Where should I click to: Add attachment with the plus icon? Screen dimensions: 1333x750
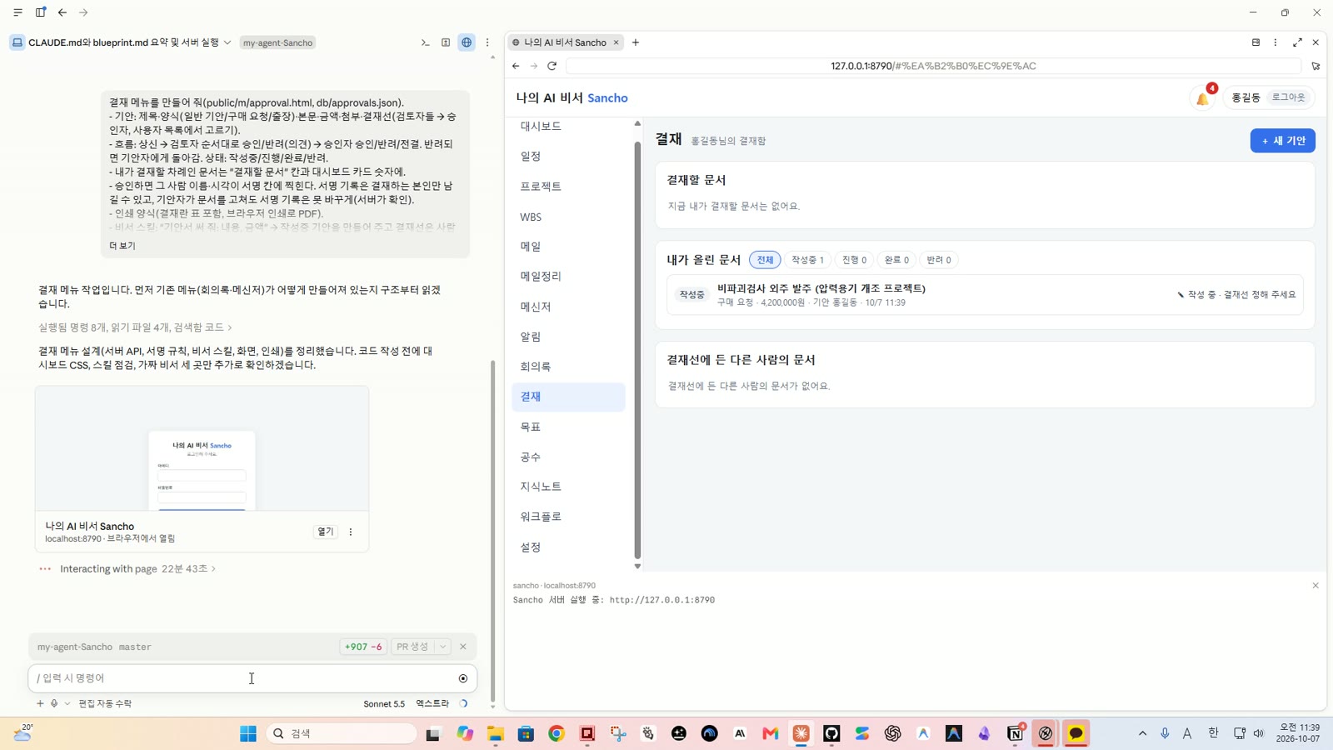tap(40, 703)
